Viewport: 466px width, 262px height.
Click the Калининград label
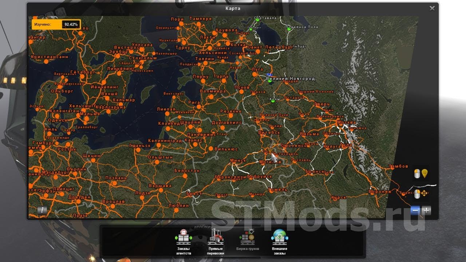(165, 140)
